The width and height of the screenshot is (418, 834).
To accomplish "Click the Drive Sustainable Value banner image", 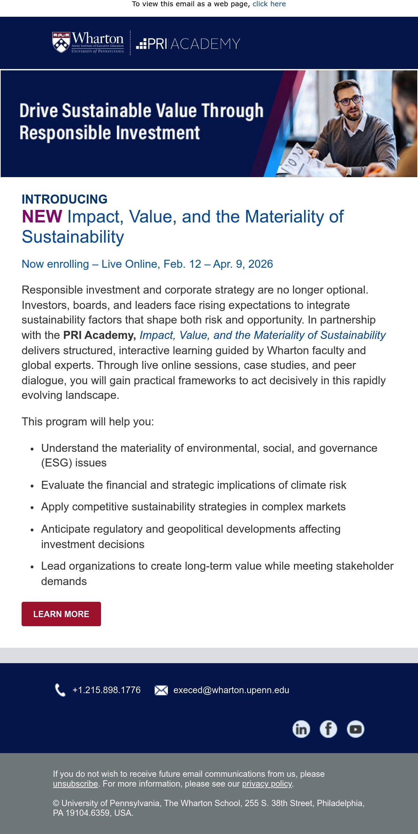I will (209, 124).
